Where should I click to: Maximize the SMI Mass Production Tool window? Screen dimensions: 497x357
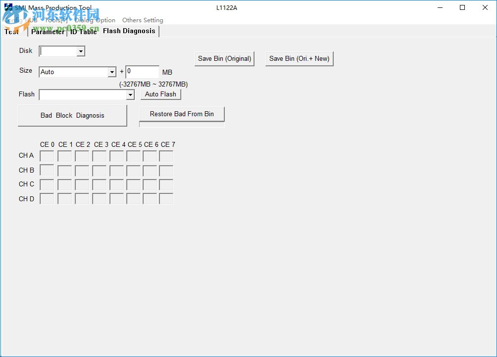pos(462,7)
